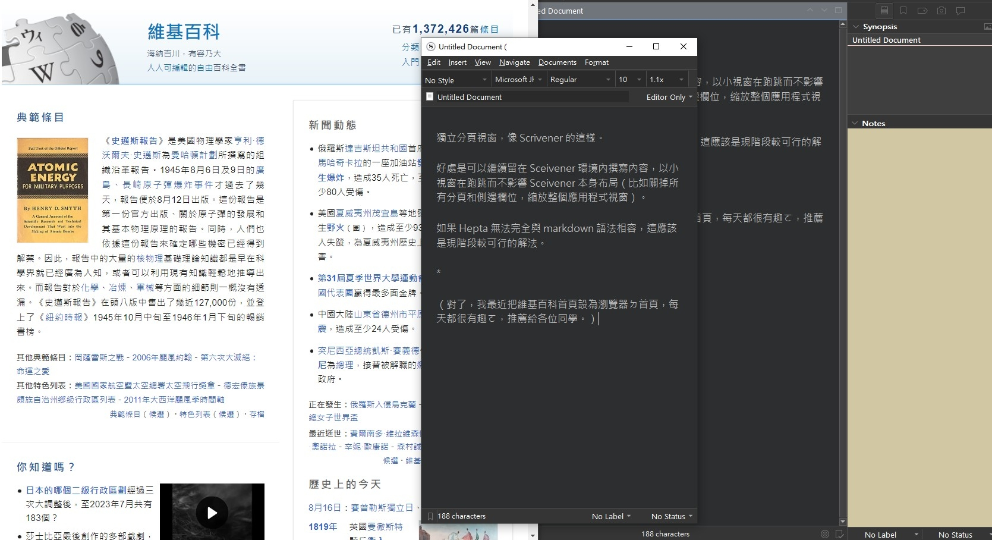Open the Insert menu
Screen dimensions: 992x540
(457, 62)
